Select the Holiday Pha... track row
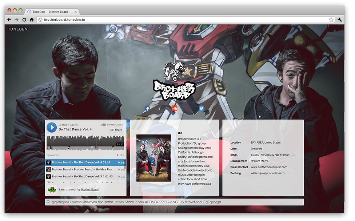This screenshot has height=221, width=355. pyautogui.click(x=85, y=169)
